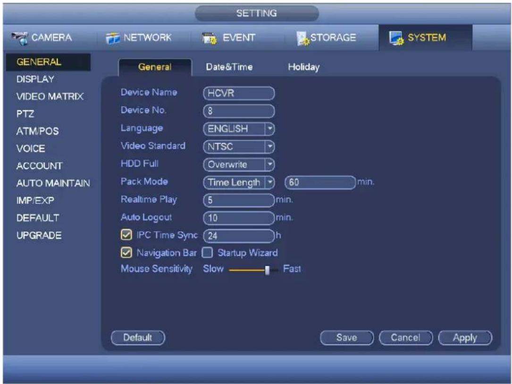This screenshot has height=384, width=512.
Task: Select PTZ in the sidebar
Action: (25, 114)
